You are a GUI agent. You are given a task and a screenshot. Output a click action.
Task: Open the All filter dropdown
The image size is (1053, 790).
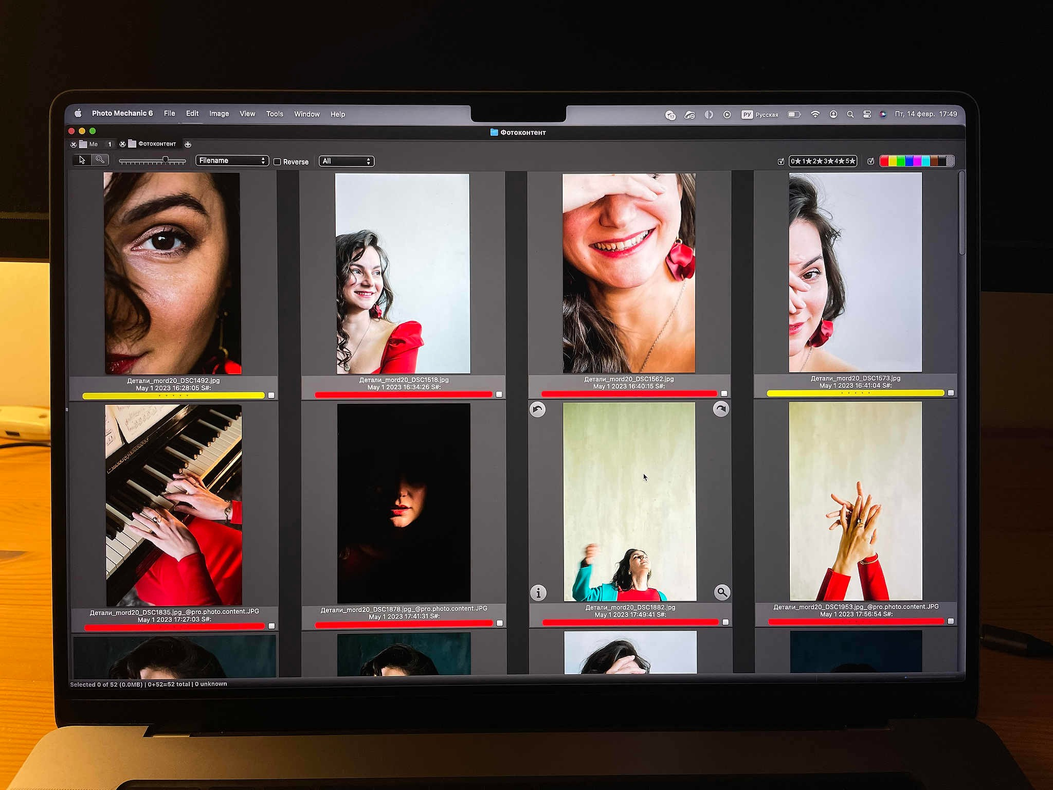[346, 161]
